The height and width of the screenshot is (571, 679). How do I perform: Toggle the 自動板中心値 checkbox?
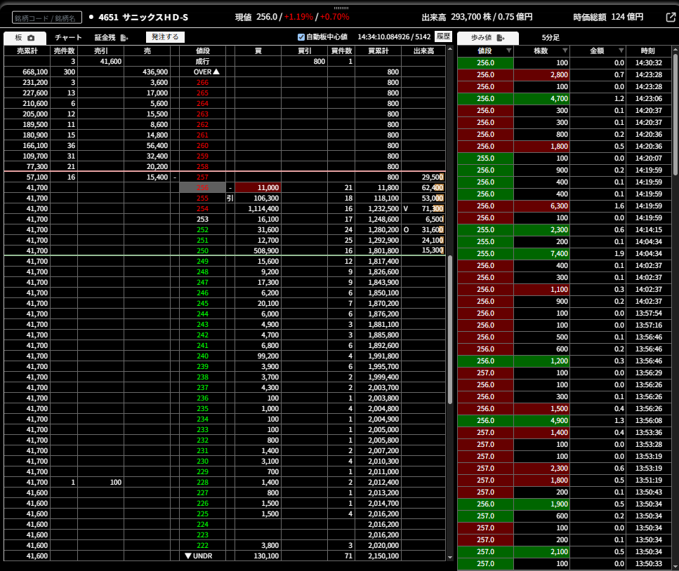301,36
